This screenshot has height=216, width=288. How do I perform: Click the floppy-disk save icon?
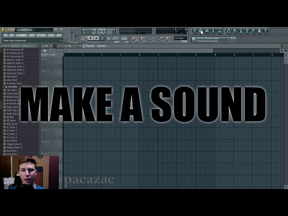point(241,31)
